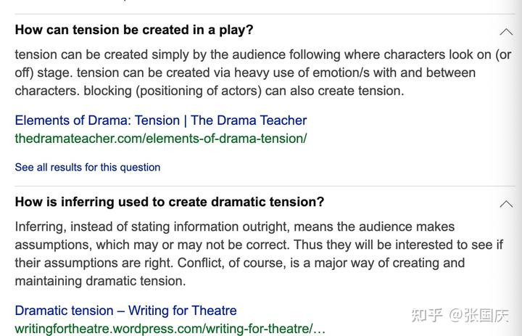Collapse the "How can tension be created" chevron

(x=506, y=31)
